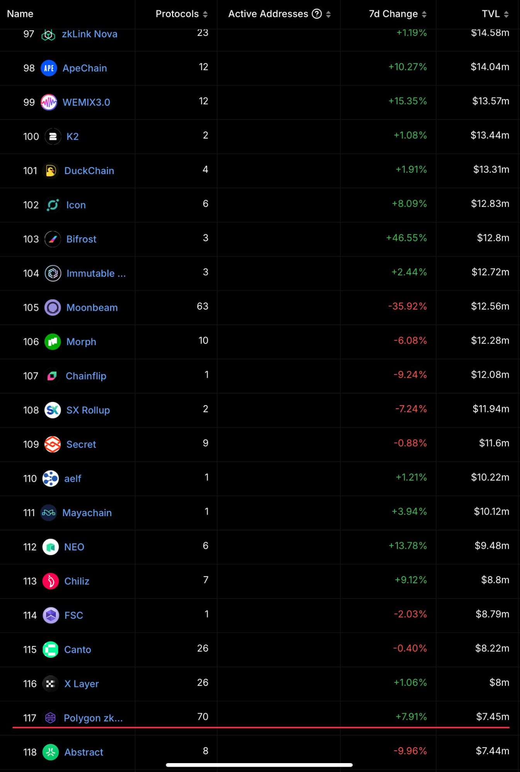Sort table by Protocols column arrows
Viewport: 520px width, 772px height.
(x=205, y=14)
